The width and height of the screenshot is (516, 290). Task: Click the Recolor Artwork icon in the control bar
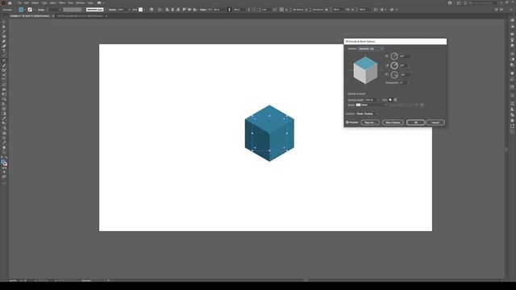[x=152, y=10]
